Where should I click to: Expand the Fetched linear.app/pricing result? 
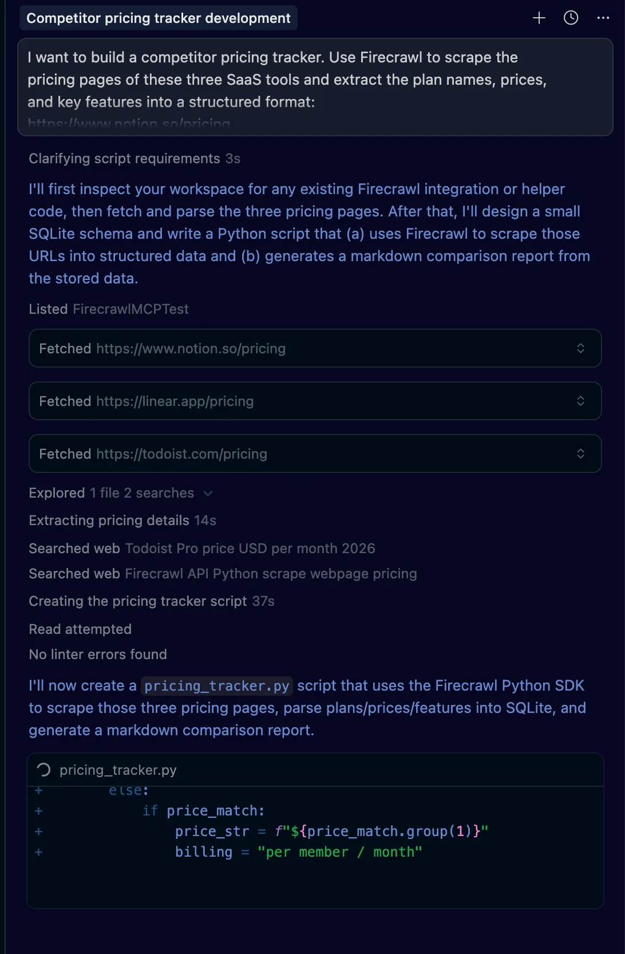(x=580, y=401)
